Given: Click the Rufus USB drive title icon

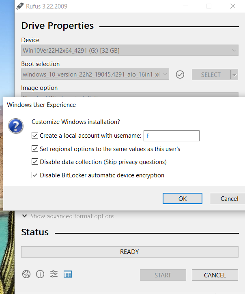Looking at the screenshot, I should [20, 6].
